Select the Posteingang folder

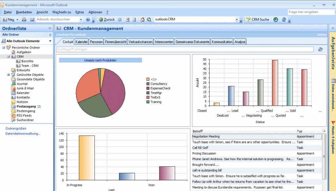26,111
